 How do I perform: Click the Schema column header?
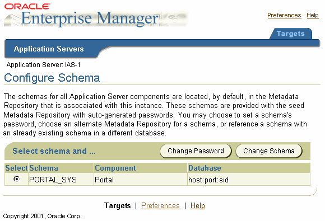pos(44,168)
